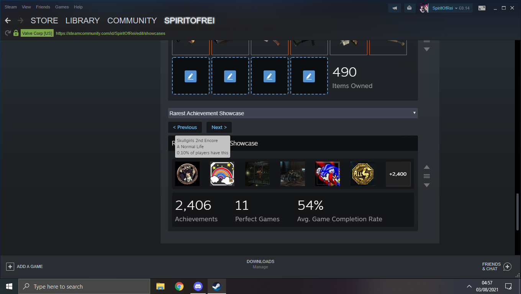Open Google Chrome from the taskbar
This screenshot has width=521, height=294.
[179, 286]
